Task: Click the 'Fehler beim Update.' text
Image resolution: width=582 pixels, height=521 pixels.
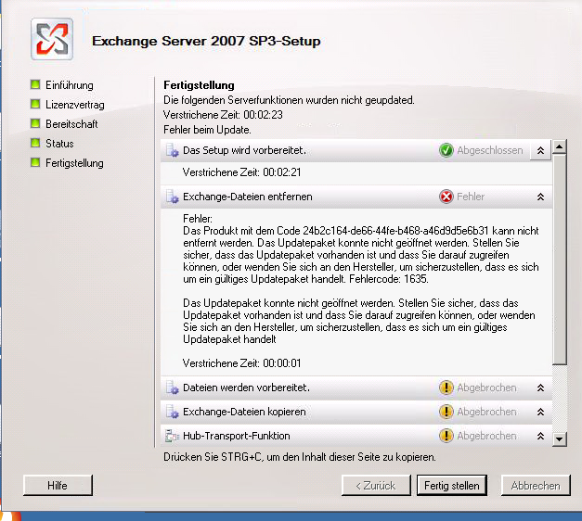Action: click(207, 130)
